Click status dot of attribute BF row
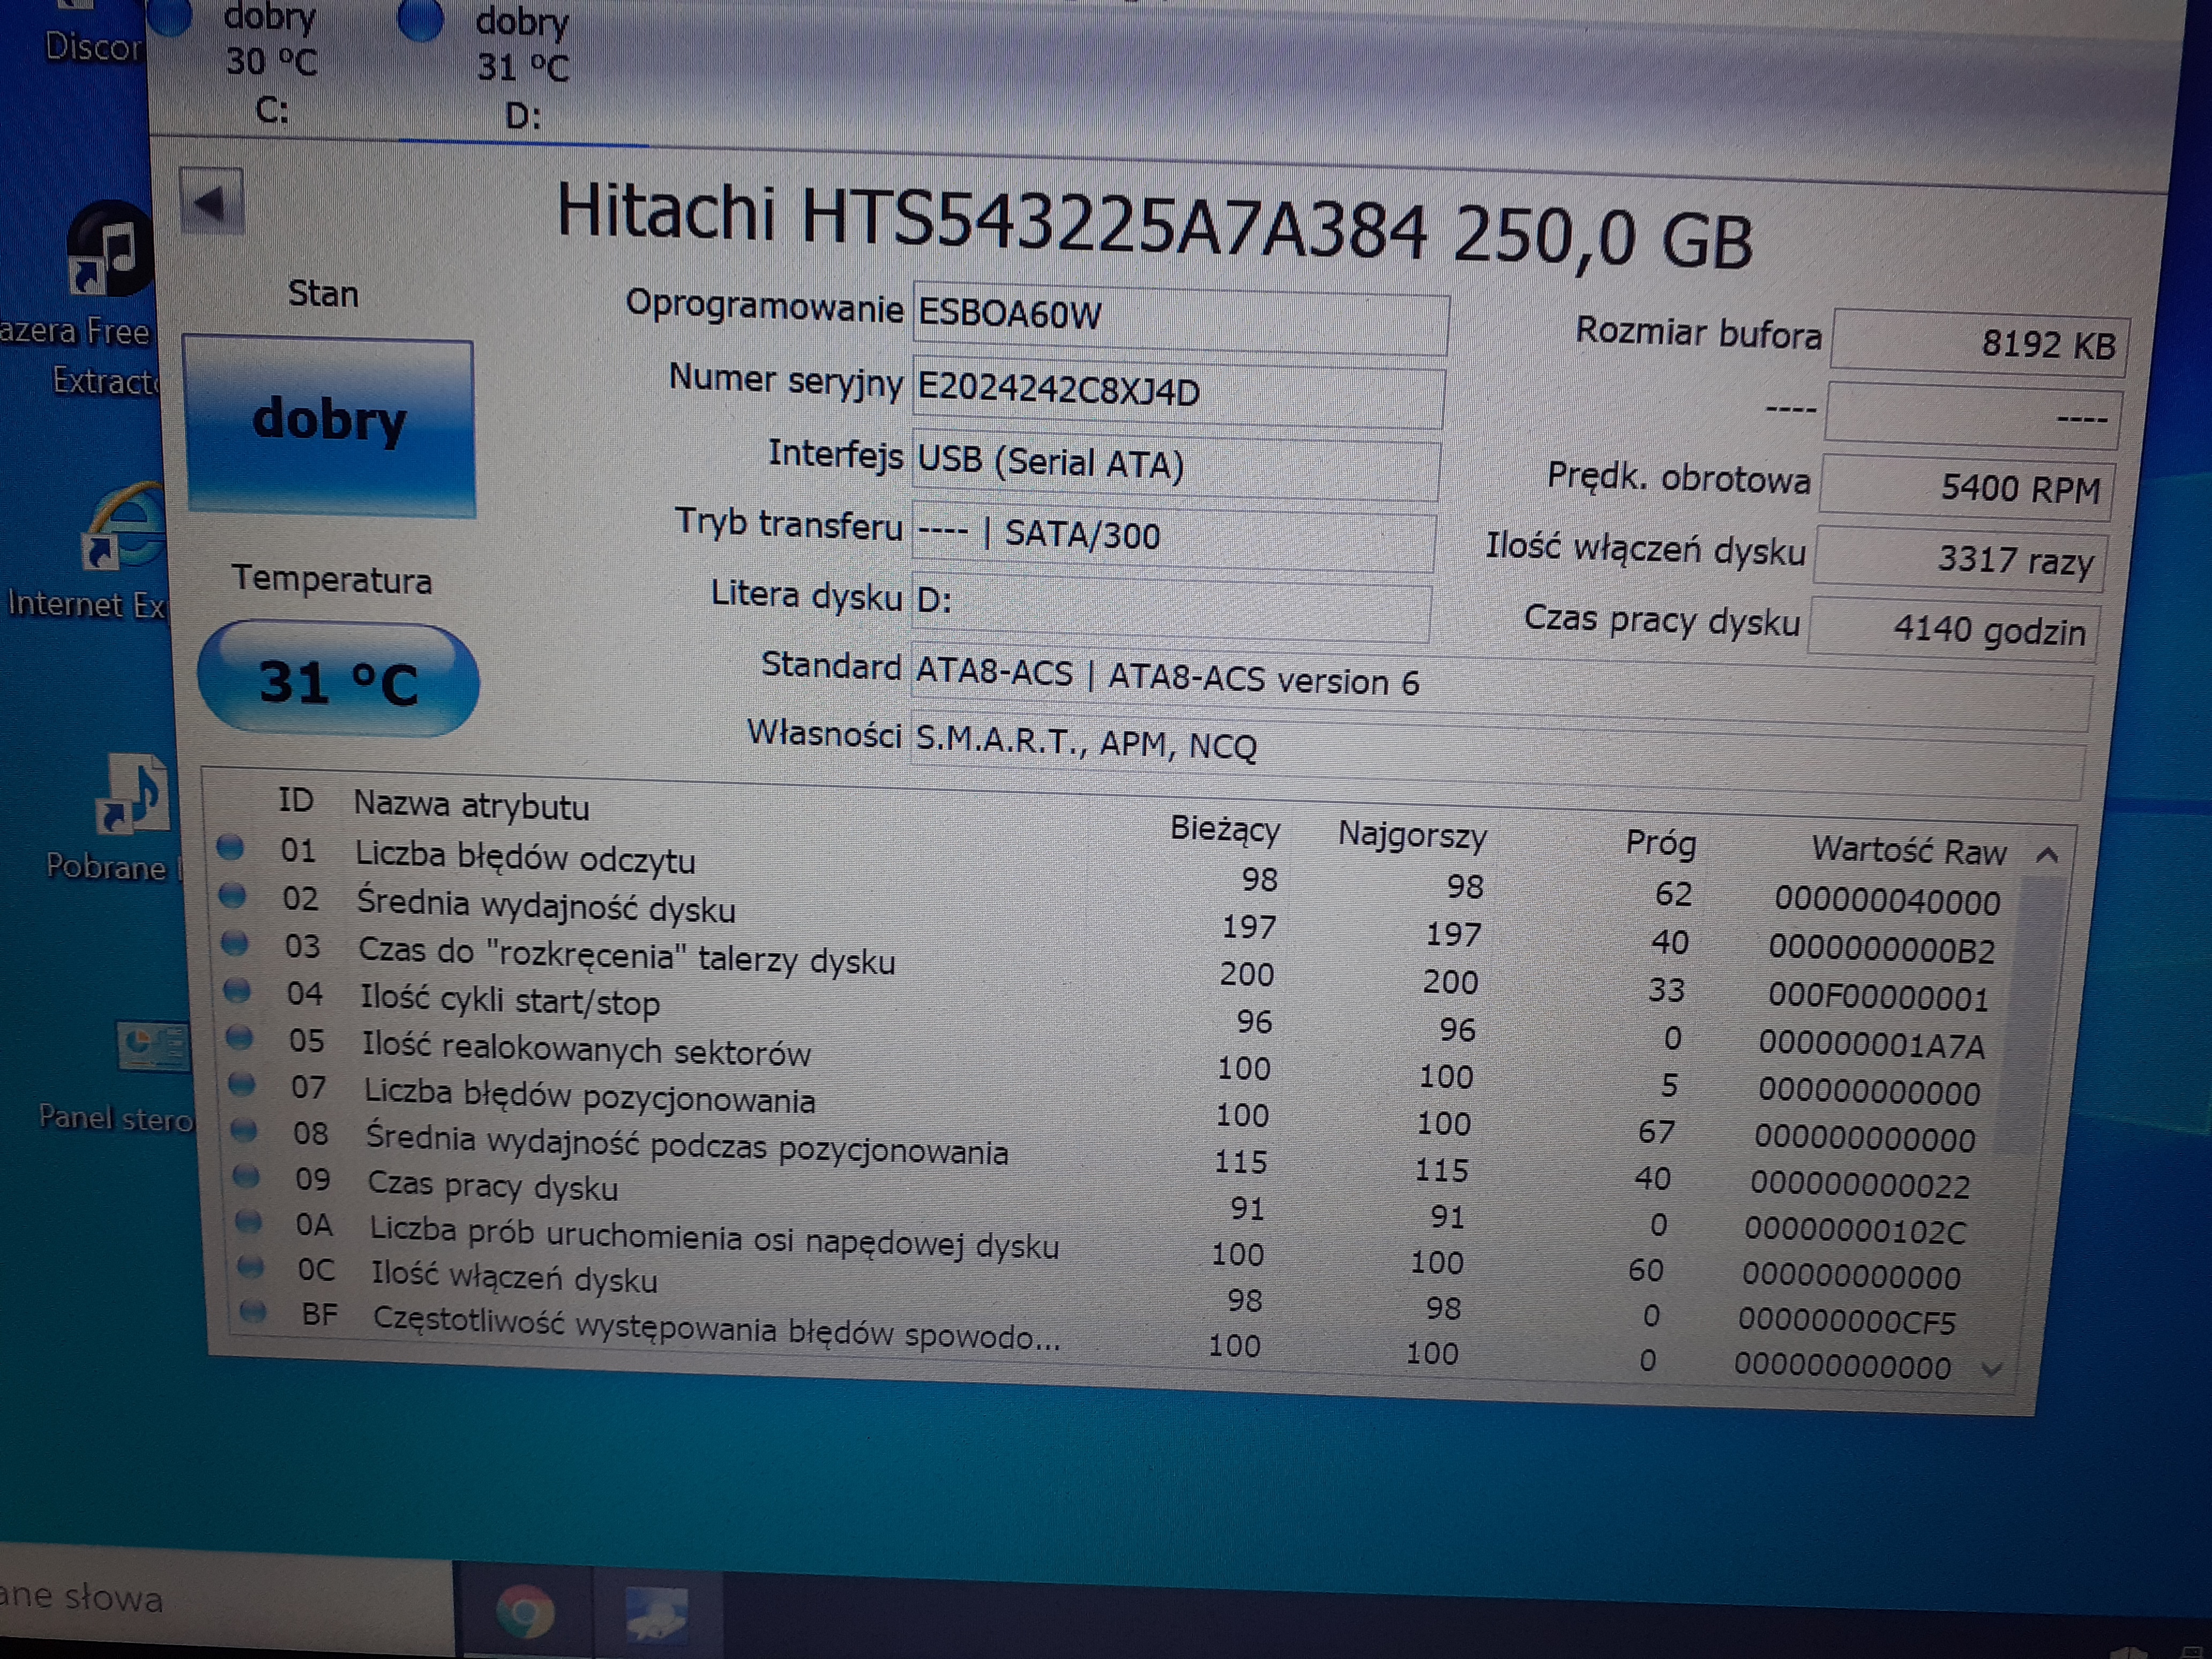This screenshot has width=2212, height=1659. 253,1311
